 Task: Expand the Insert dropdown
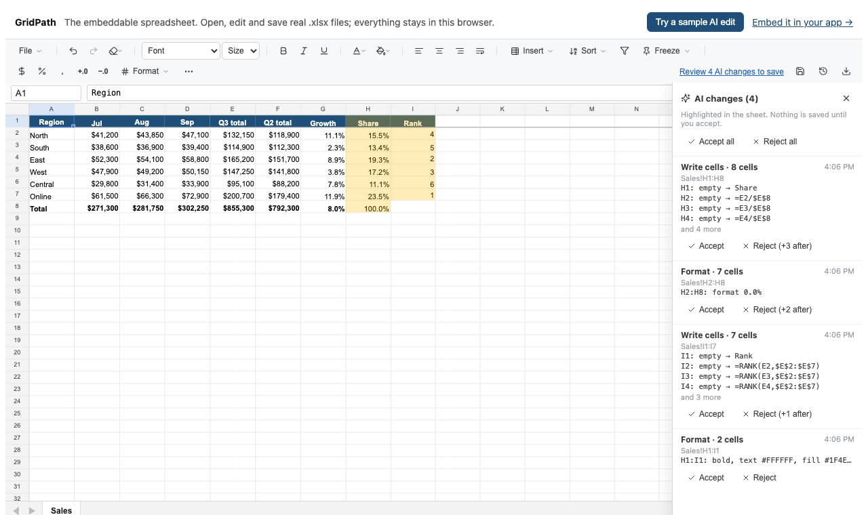(x=532, y=51)
